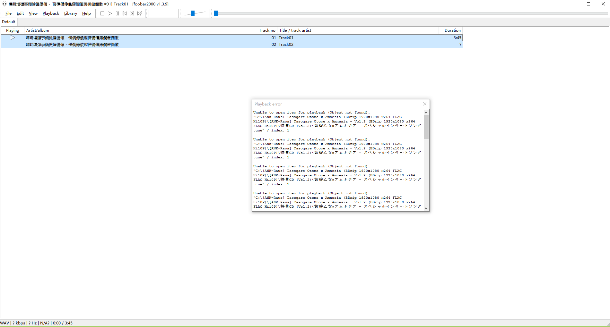The width and height of the screenshot is (610, 327).
Task: Pause playback with the Pause button
Action: [117, 13]
